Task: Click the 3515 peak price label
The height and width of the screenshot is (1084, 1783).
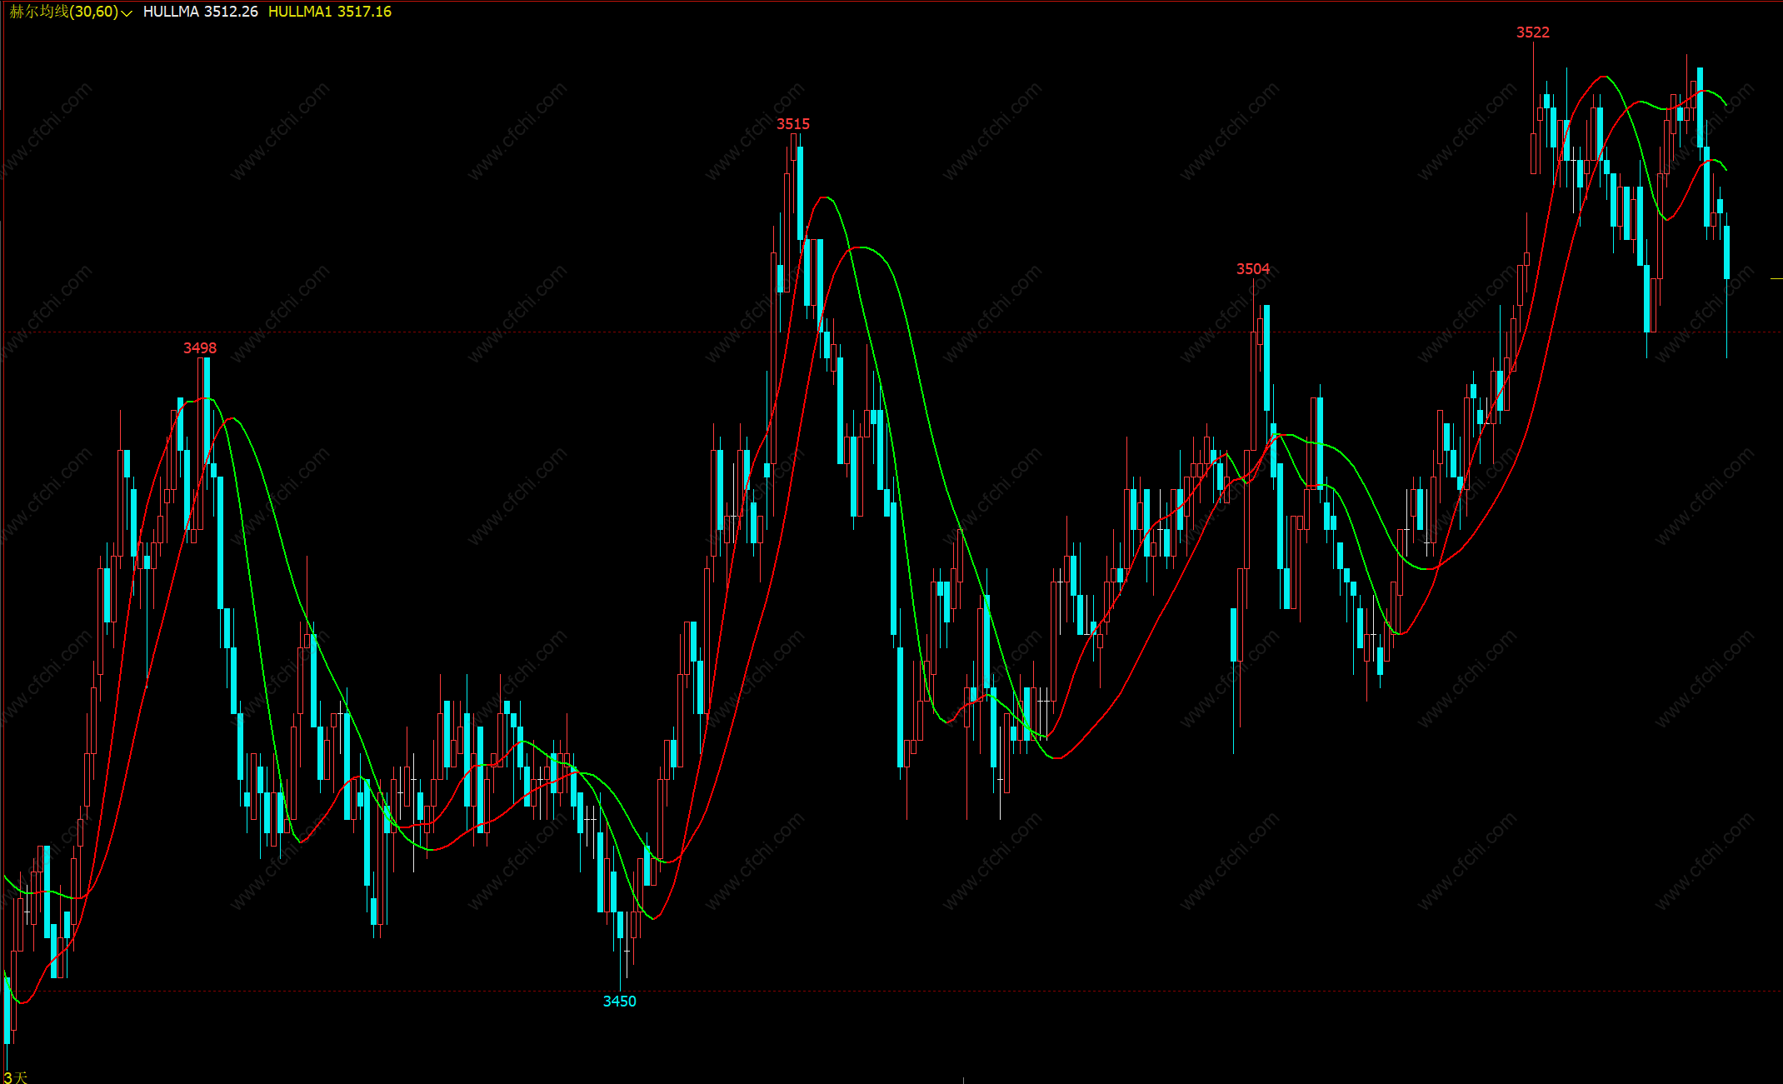Action: (792, 124)
